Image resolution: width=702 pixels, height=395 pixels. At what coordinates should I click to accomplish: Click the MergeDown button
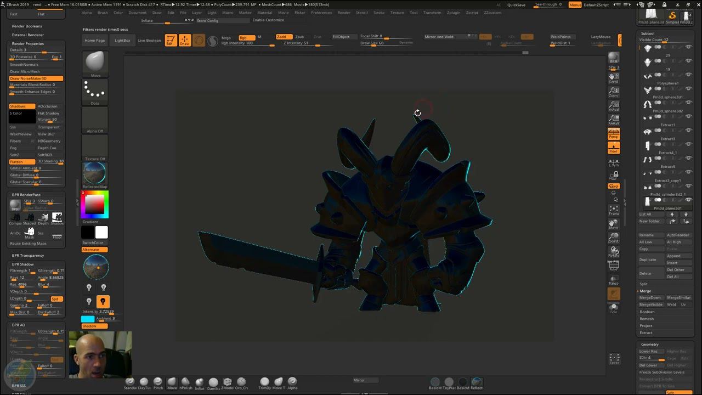click(x=650, y=297)
